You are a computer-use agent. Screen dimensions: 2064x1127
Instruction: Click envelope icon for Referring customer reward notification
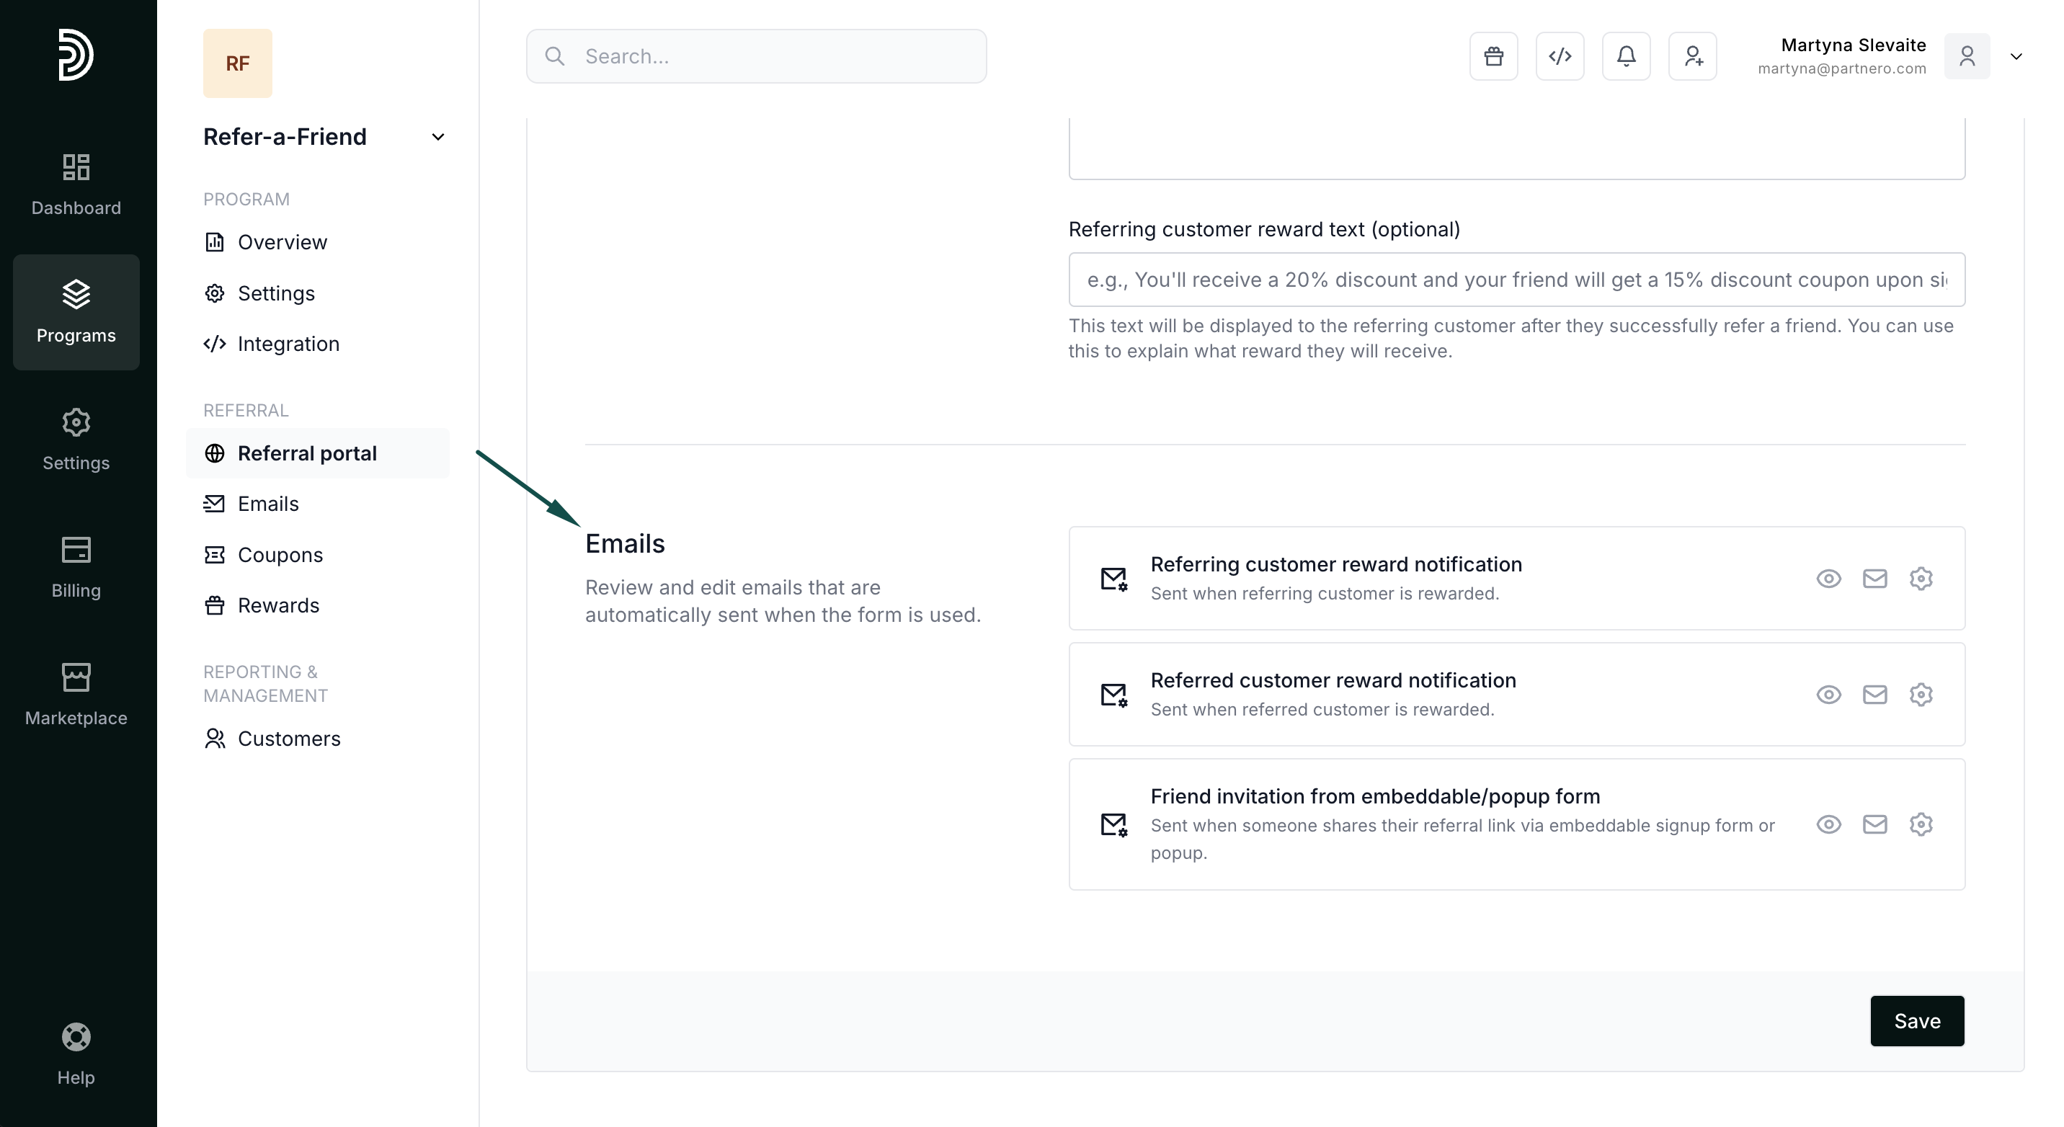1874,579
